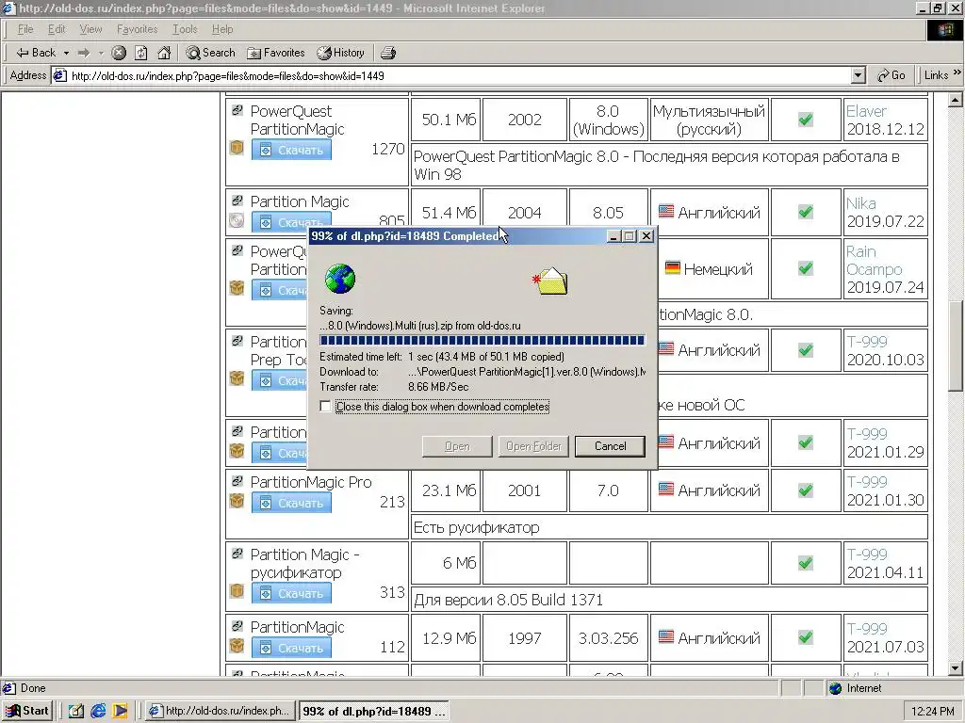The width and height of the screenshot is (965, 723).
Task: Open T-999 link dated 2021.01.30
Action: [x=867, y=482]
